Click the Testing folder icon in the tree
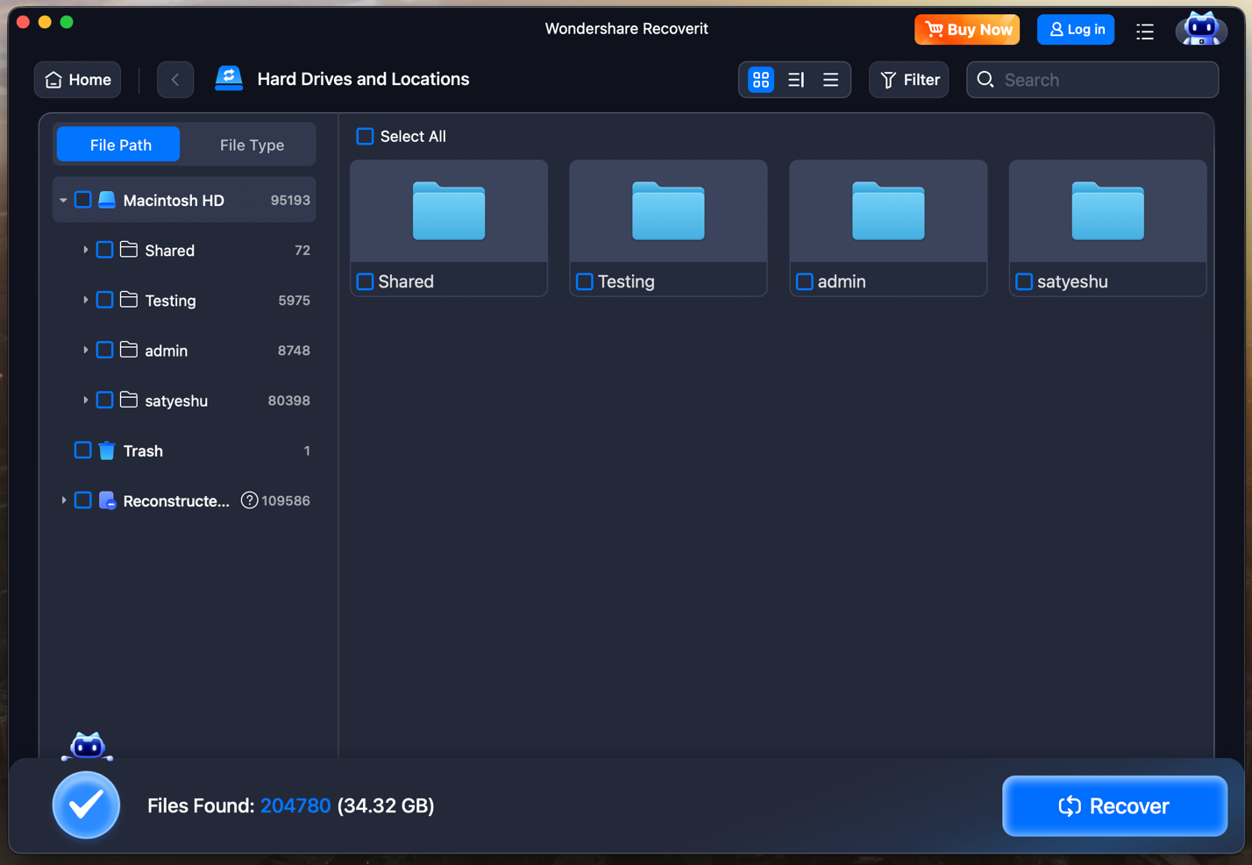The image size is (1252, 865). coord(129,300)
